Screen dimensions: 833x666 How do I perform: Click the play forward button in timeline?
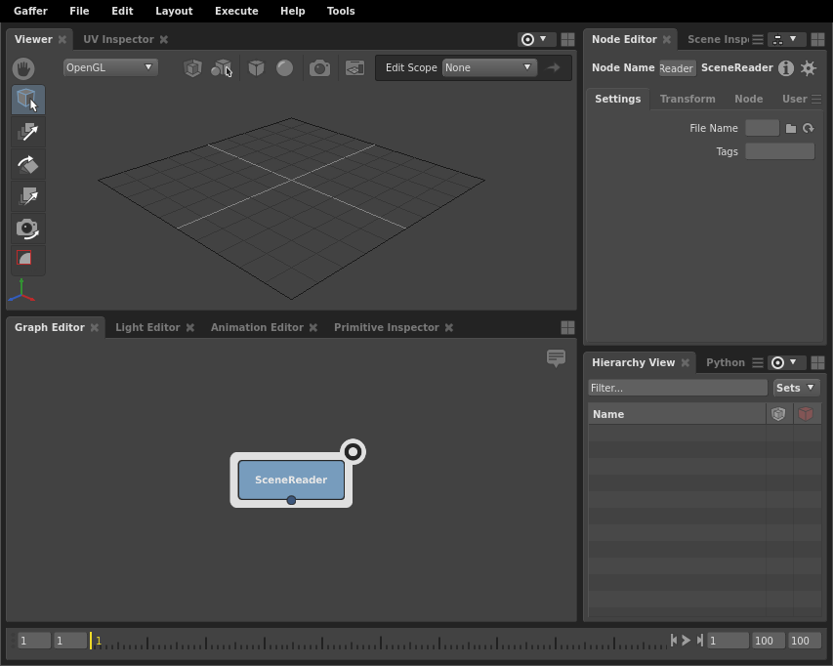[x=686, y=641]
